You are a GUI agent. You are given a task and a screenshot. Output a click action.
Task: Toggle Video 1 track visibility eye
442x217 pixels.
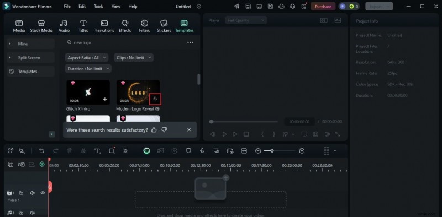(x=43, y=193)
